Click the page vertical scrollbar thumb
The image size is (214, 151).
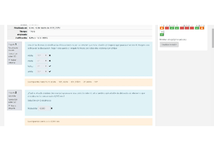click(x=213, y=38)
